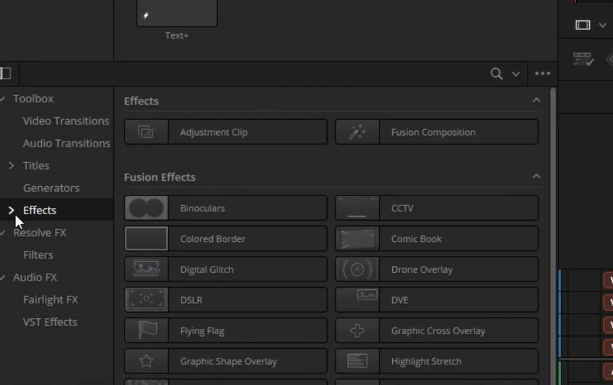613x385 pixels.
Task: Choose the DSLR label
Action: 191,300
